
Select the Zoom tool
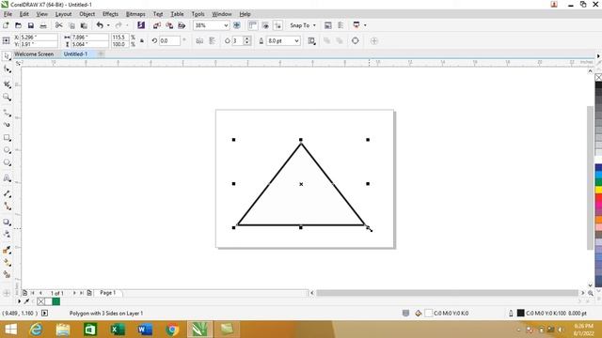[x=7, y=97]
